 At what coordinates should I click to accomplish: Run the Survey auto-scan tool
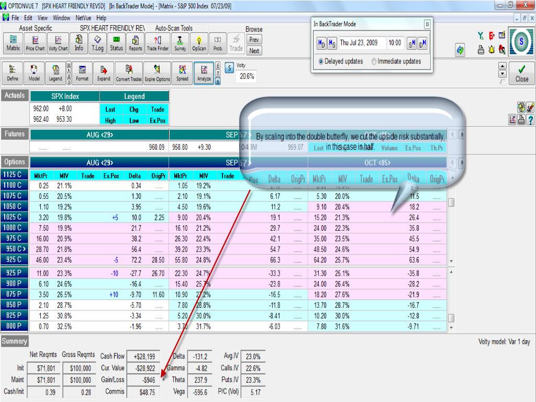pos(180,43)
